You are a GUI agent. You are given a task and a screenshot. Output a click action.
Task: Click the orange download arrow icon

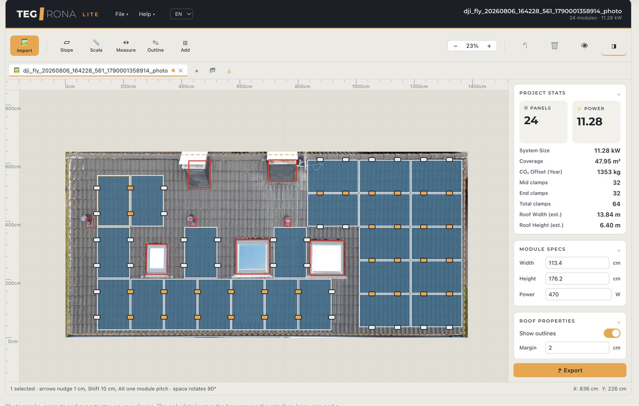229,71
